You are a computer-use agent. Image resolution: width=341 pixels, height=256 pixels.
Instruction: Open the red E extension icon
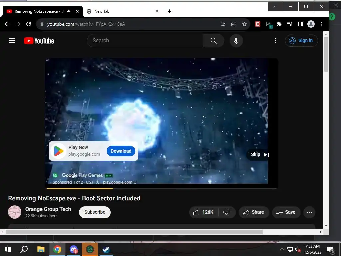coord(258,24)
